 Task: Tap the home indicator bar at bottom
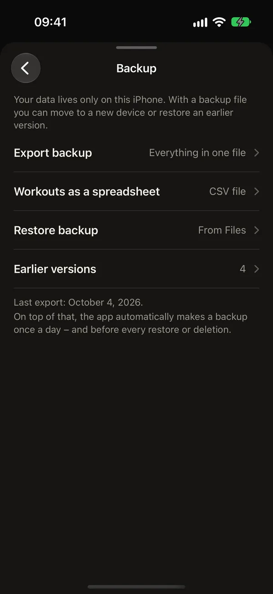[x=136, y=587]
